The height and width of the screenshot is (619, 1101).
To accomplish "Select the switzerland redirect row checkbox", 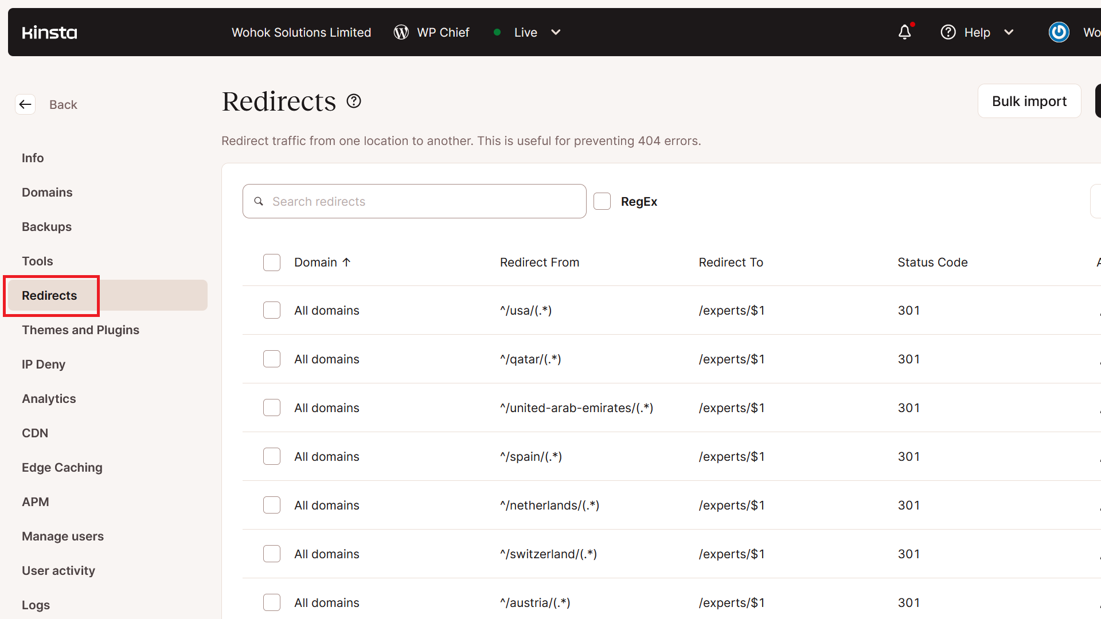I will 272,554.
